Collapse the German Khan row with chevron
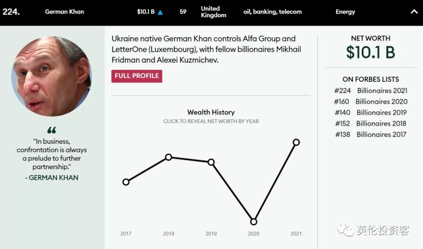 coord(414,12)
